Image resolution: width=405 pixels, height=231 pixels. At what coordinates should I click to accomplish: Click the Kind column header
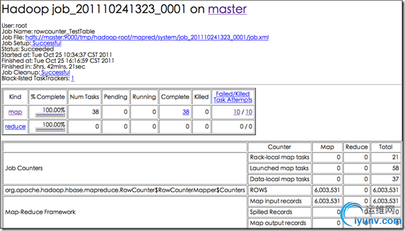click(x=15, y=97)
